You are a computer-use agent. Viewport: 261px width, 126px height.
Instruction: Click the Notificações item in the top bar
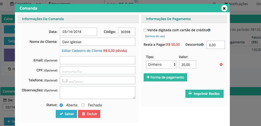coord(236,4)
